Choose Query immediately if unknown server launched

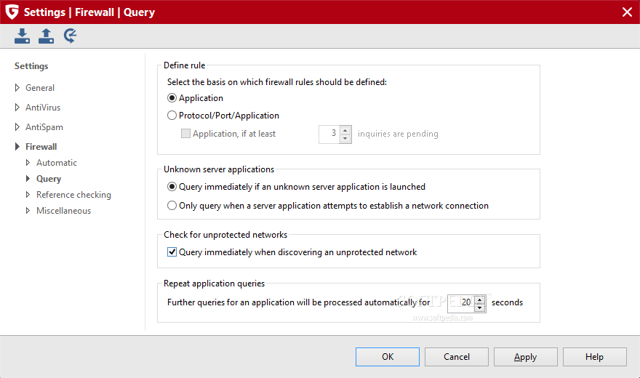pyautogui.click(x=172, y=187)
